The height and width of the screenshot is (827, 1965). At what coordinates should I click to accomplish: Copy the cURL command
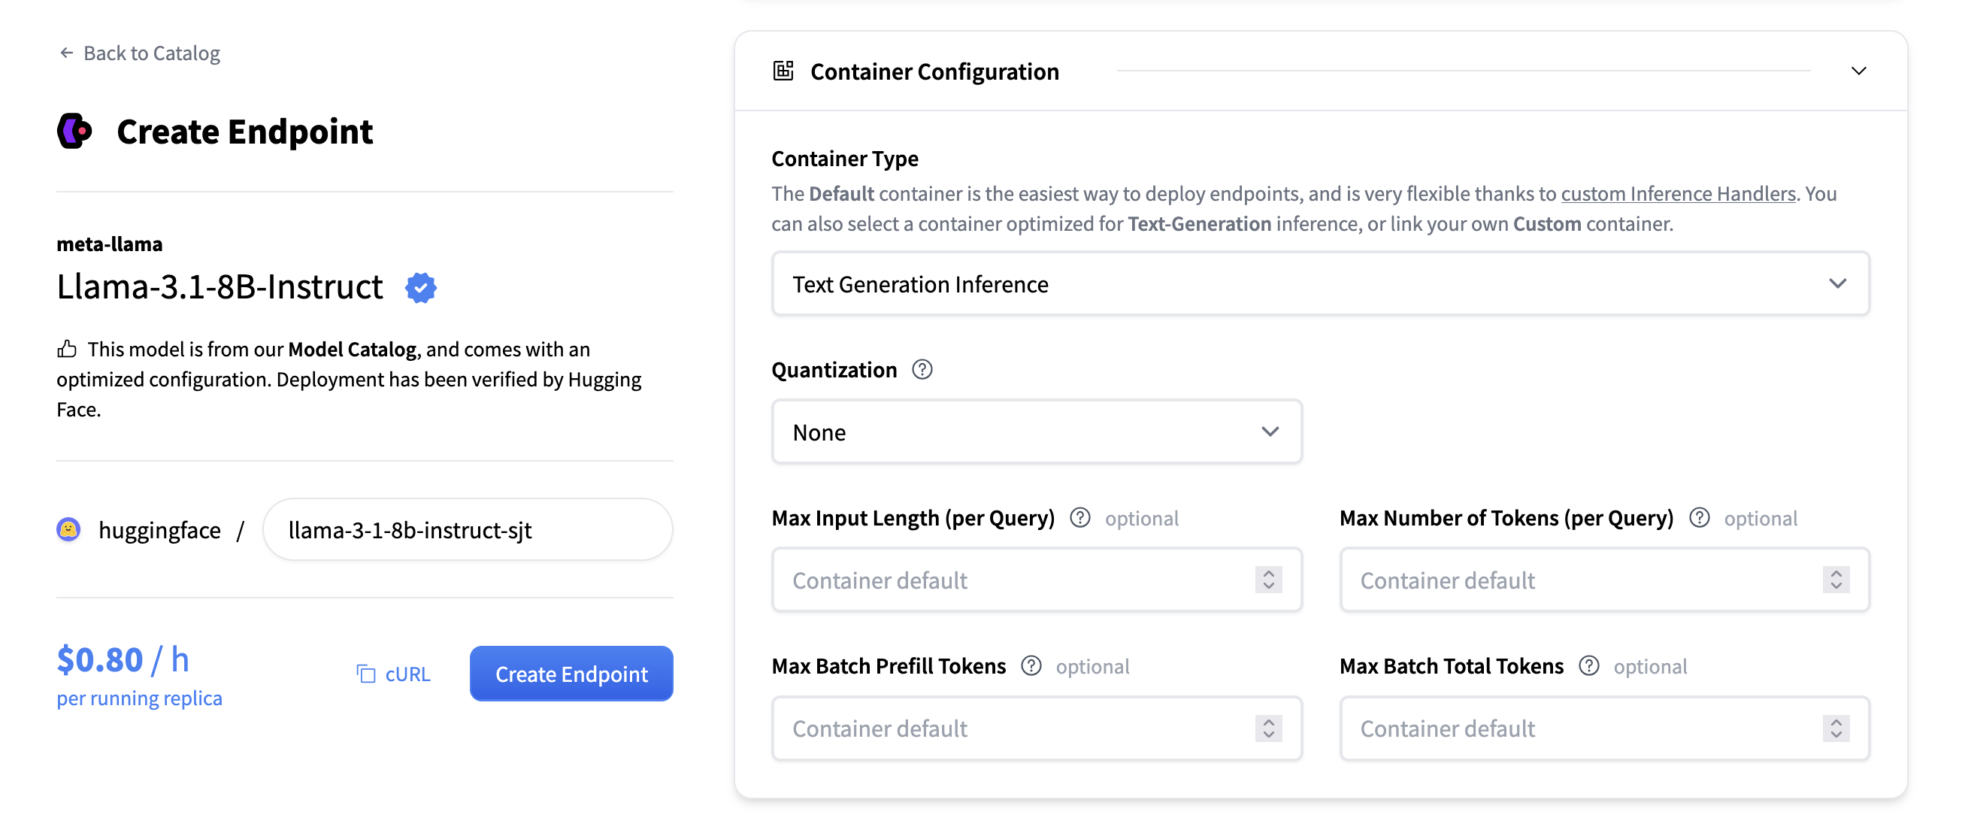point(394,674)
